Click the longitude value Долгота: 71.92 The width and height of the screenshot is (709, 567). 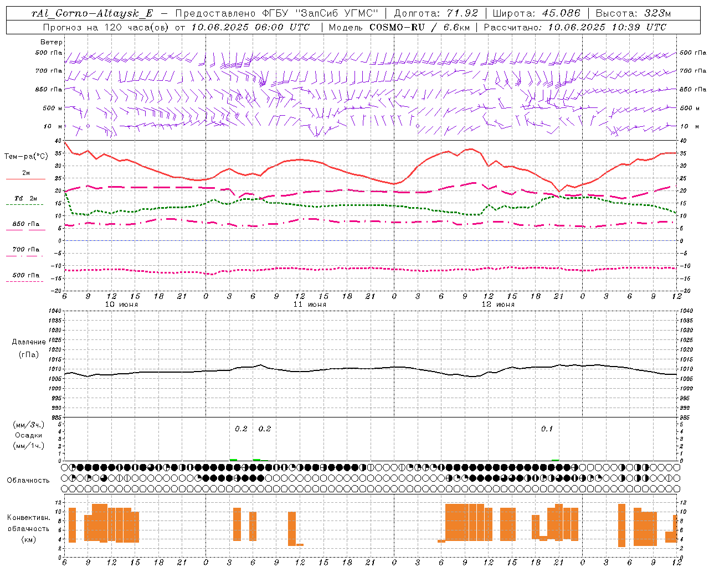pyautogui.click(x=436, y=13)
